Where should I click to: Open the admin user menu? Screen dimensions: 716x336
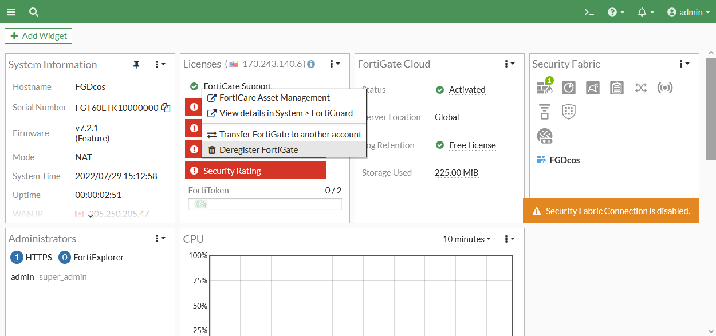point(688,12)
